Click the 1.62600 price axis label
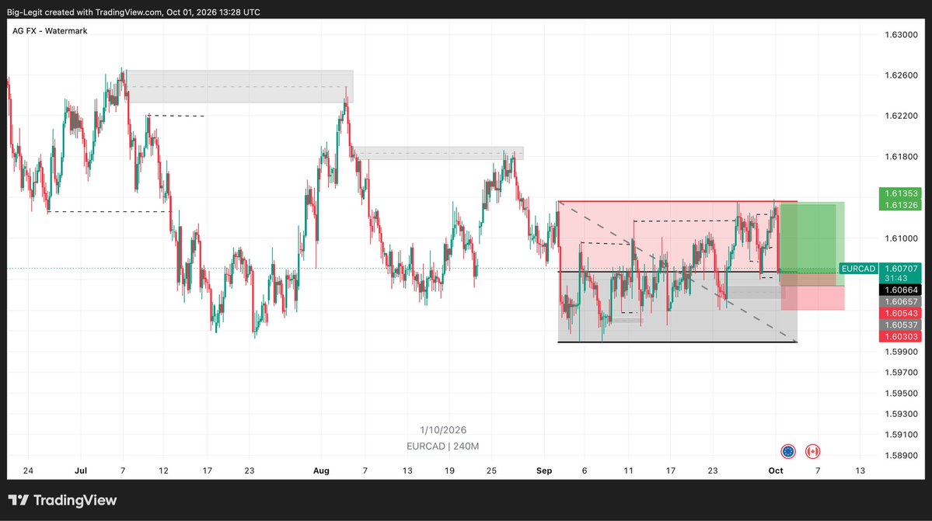 901,75
